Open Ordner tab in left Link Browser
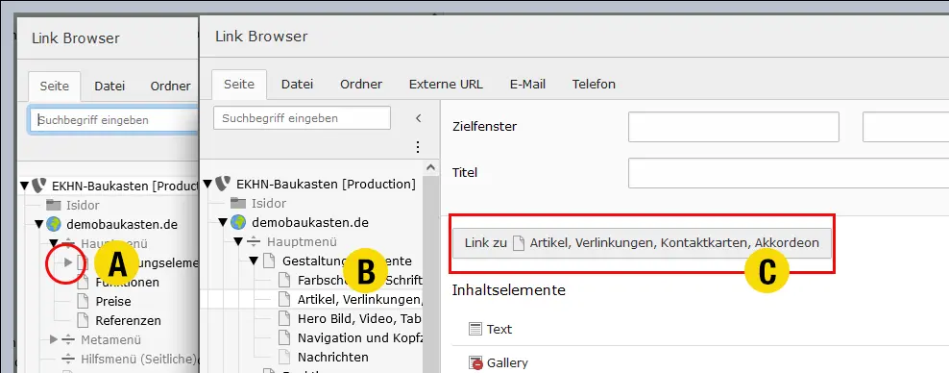This screenshot has height=373, width=949. point(171,86)
